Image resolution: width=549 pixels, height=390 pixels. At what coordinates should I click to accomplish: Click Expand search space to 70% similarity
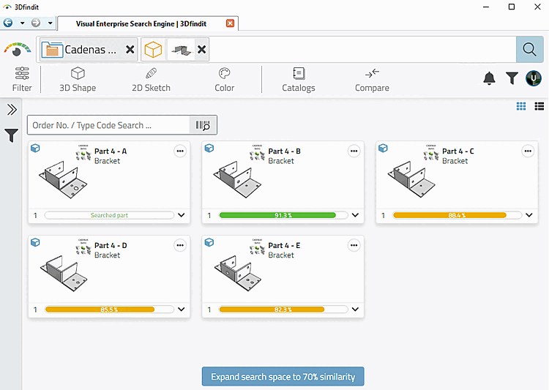pyautogui.click(x=283, y=377)
